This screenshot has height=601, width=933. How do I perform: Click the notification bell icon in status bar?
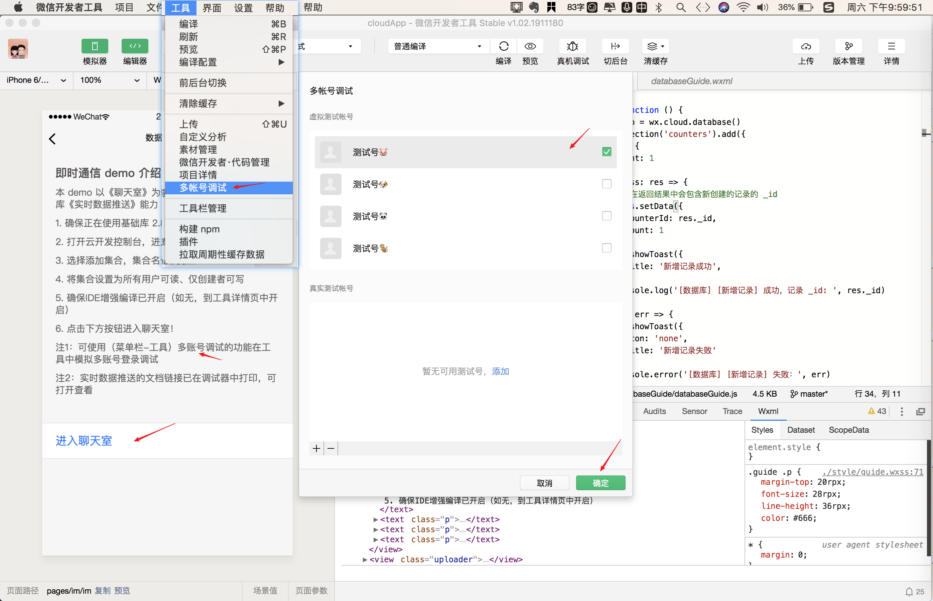coord(909,592)
